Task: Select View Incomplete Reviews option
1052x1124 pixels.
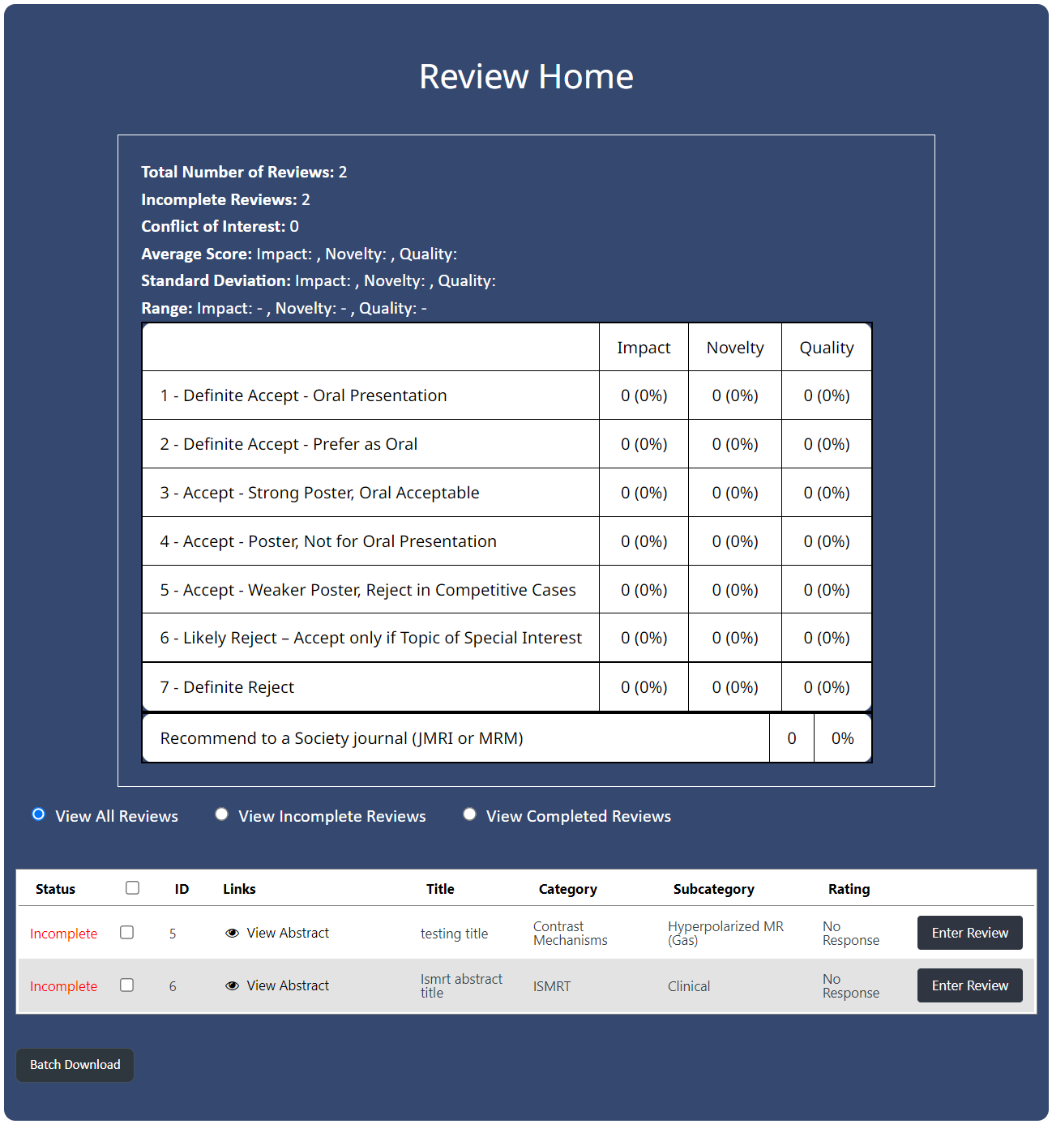Action: click(221, 814)
